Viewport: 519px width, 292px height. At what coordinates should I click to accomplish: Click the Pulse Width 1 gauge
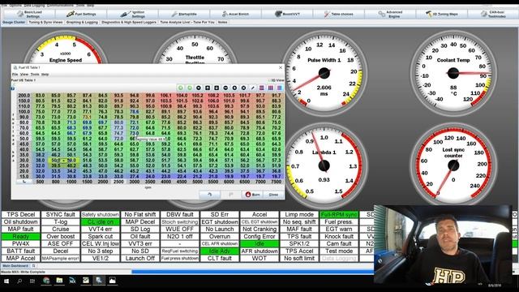[324, 73]
